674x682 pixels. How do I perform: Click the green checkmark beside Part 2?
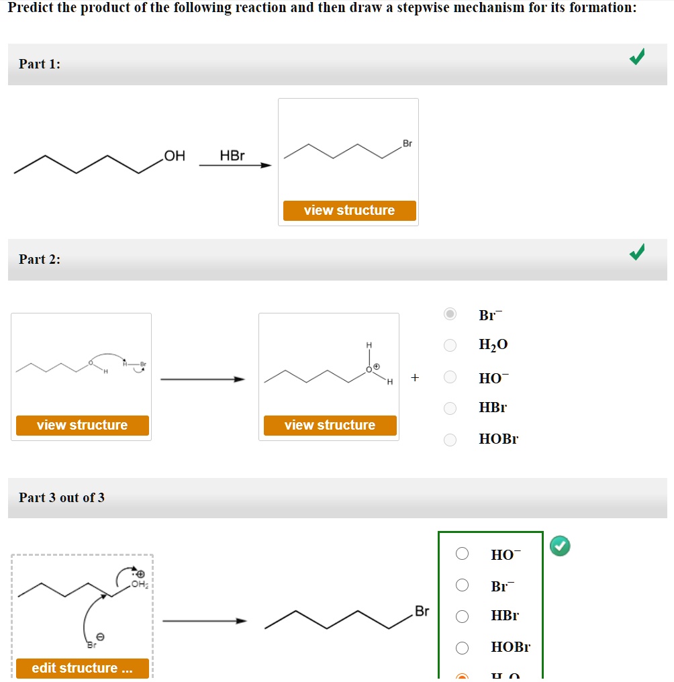(x=637, y=252)
